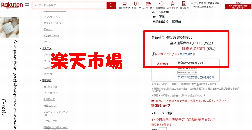Open favorites (お気に入り) star
252x130 pixels.
[x=172, y=5]
